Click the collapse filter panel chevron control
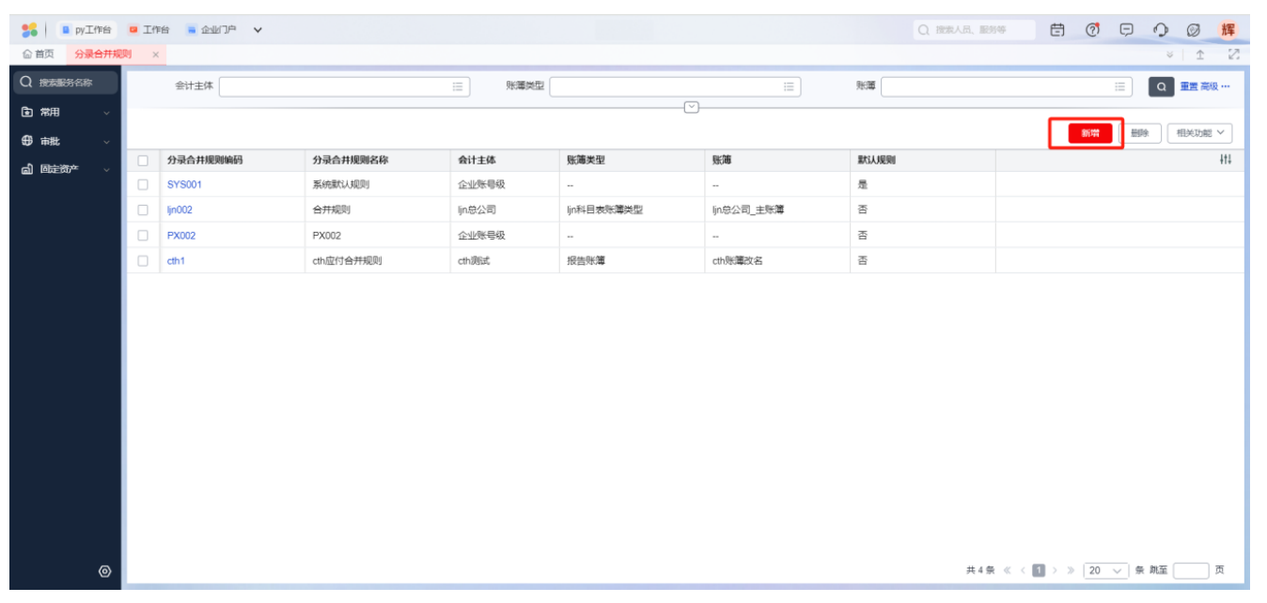Screen dimensions: 1267x603 [691, 106]
